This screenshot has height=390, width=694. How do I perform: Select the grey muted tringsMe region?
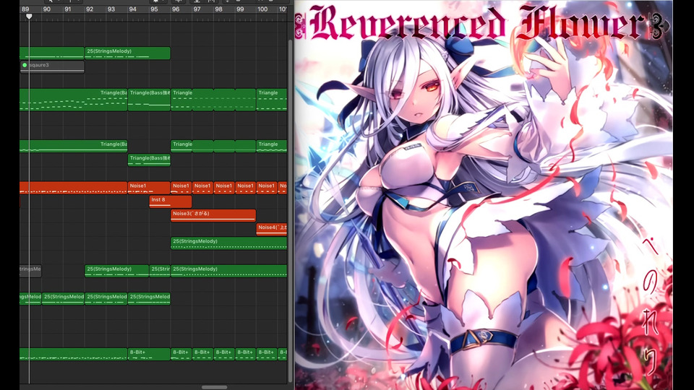(x=30, y=271)
